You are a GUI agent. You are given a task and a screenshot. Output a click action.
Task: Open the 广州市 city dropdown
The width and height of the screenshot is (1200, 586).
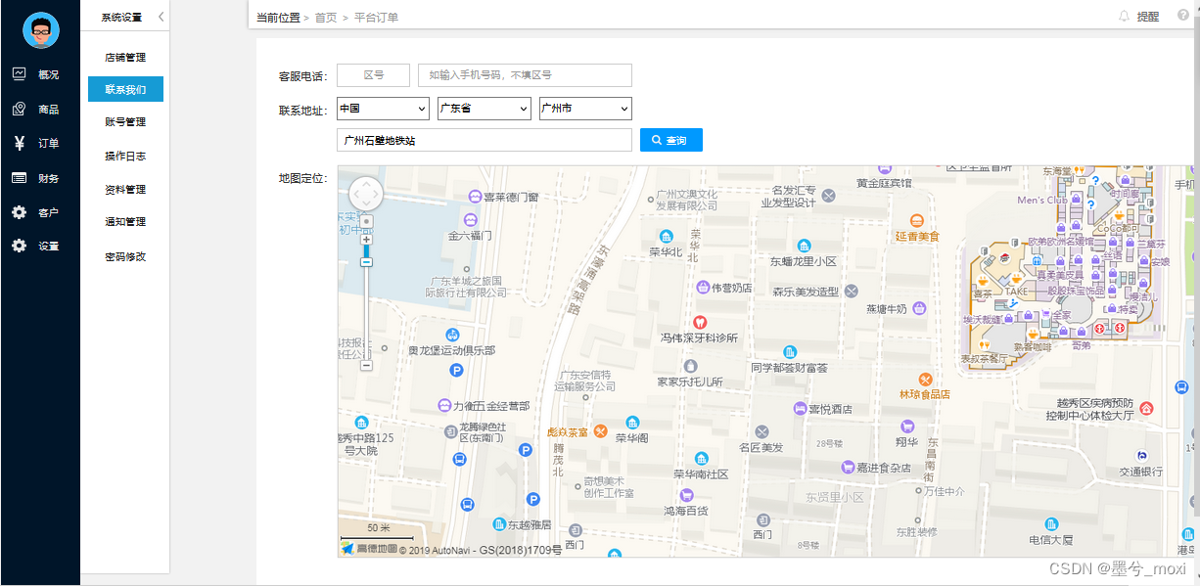[x=585, y=109]
